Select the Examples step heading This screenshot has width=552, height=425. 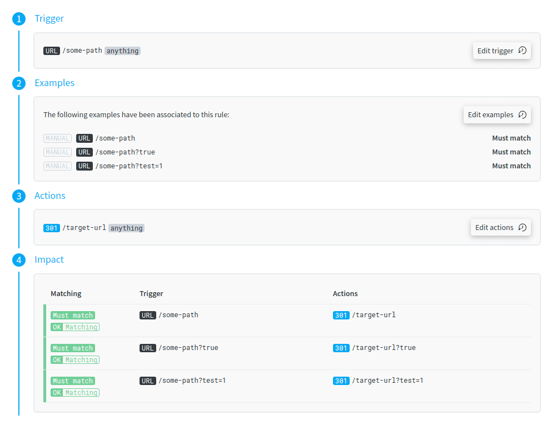click(54, 83)
